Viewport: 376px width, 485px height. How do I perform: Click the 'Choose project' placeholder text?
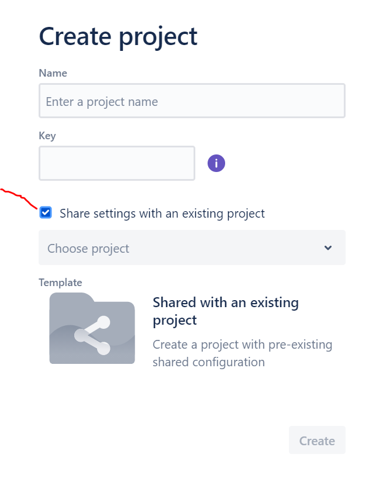coord(88,249)
